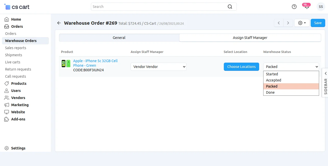Click the Select Location column header
The height and width of the screenshot is (166, 328).
(x=235, y=52)
